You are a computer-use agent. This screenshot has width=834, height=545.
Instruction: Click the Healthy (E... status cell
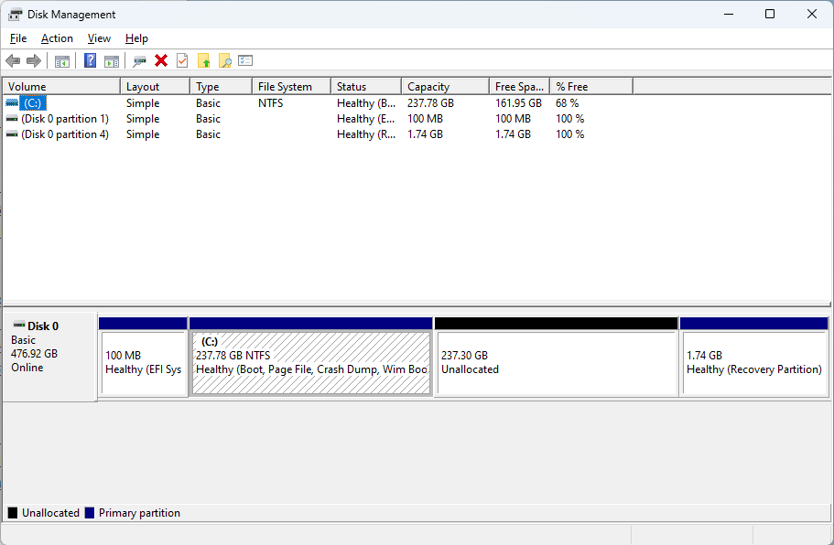366,119
